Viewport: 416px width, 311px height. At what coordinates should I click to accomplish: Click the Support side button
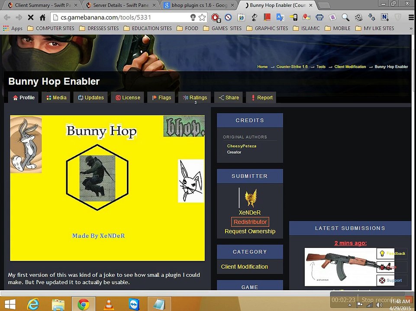coord(392,280)
